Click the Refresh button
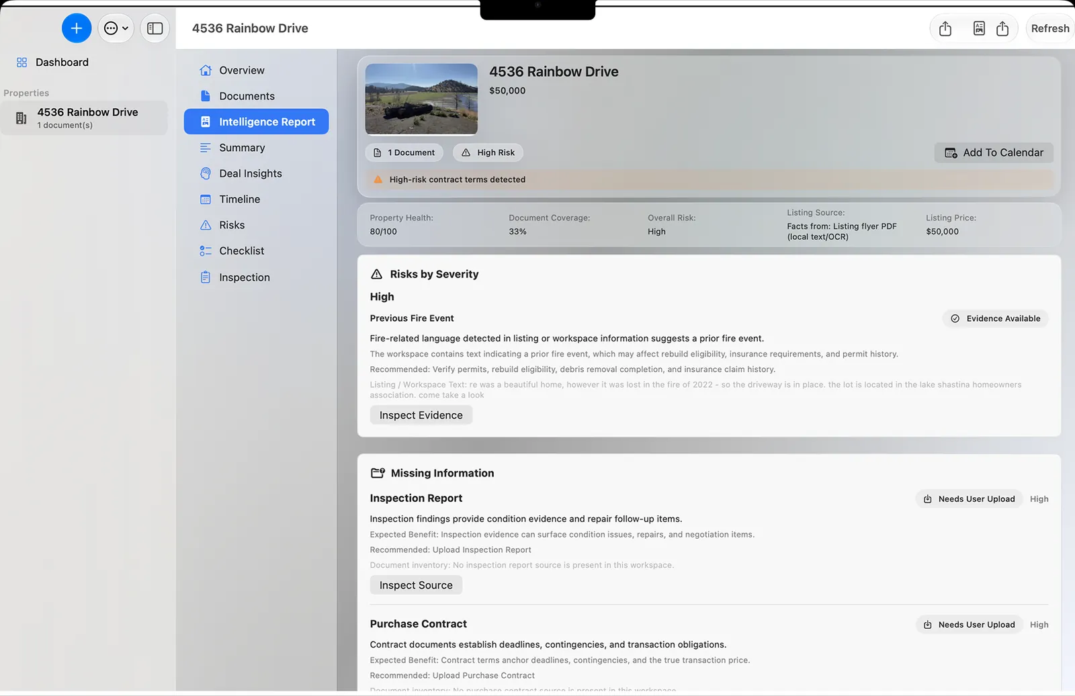This screenshot has width=1075, height=696. pyautogui.click(x=1049, y=28)
